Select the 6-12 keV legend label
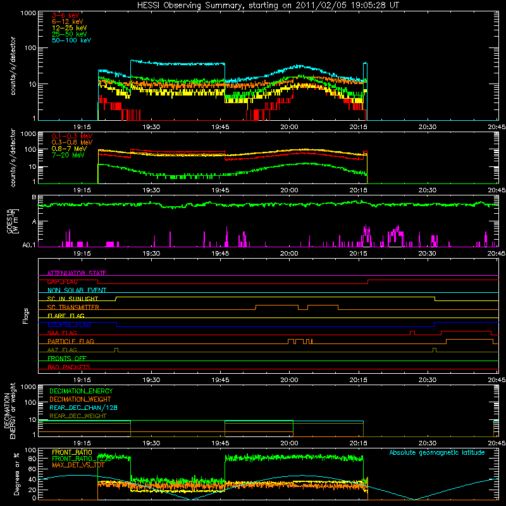This screenshot has width=506, height=506. point(68,22)
